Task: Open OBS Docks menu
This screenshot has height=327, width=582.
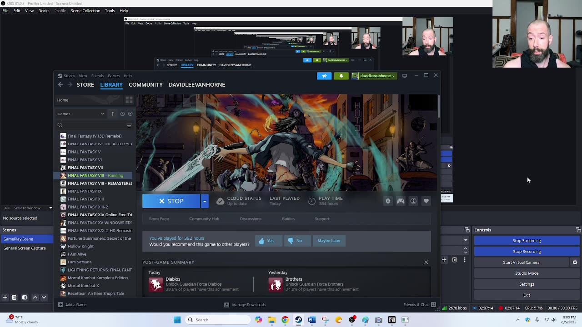Action: click(44, 10)
